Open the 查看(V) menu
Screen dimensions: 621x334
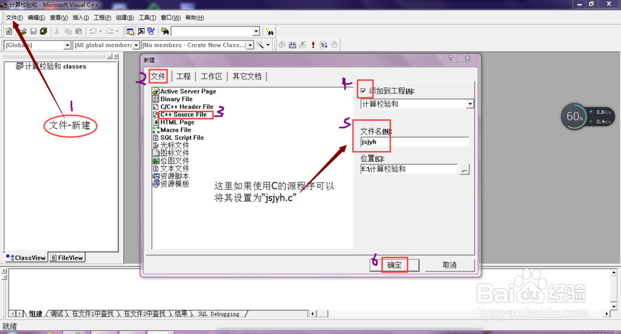click(58, 18)
